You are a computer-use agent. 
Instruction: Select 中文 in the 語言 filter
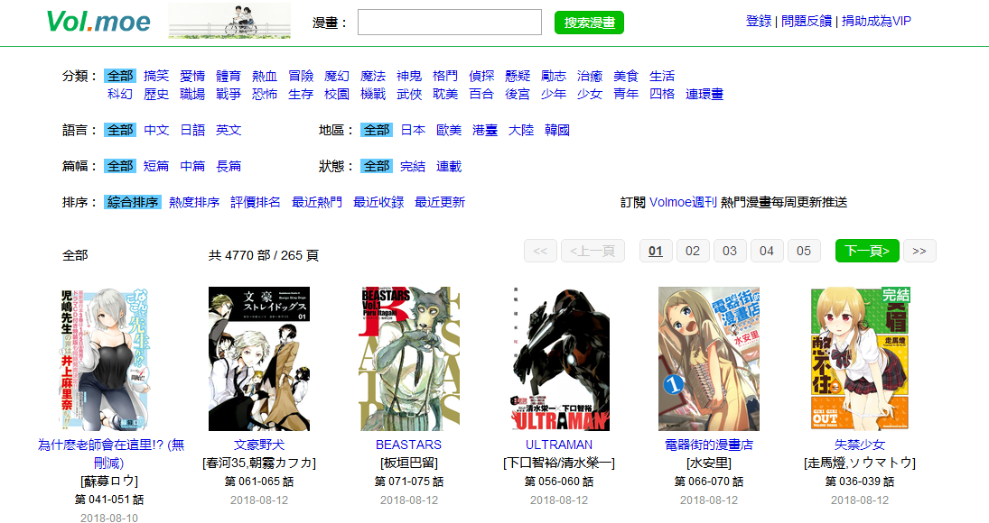155,130
